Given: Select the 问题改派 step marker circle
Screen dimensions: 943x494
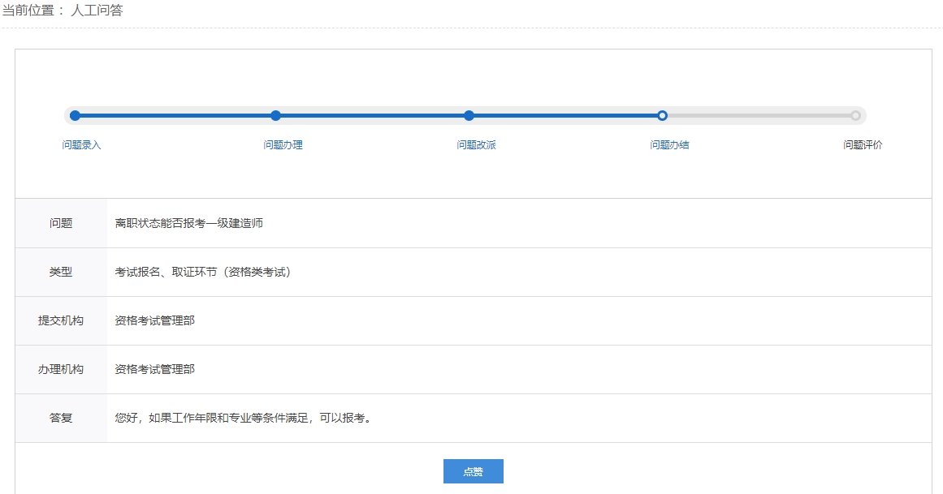Looking at the screenshot, I should (469, 115).
